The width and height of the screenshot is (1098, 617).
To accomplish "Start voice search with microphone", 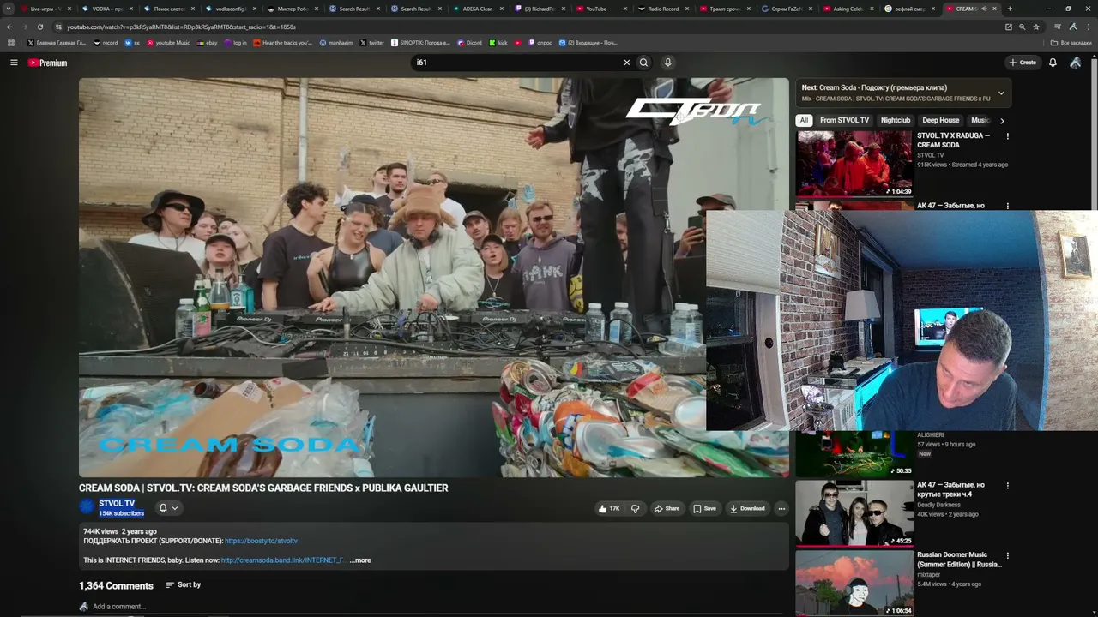I will tap(667, 63).
